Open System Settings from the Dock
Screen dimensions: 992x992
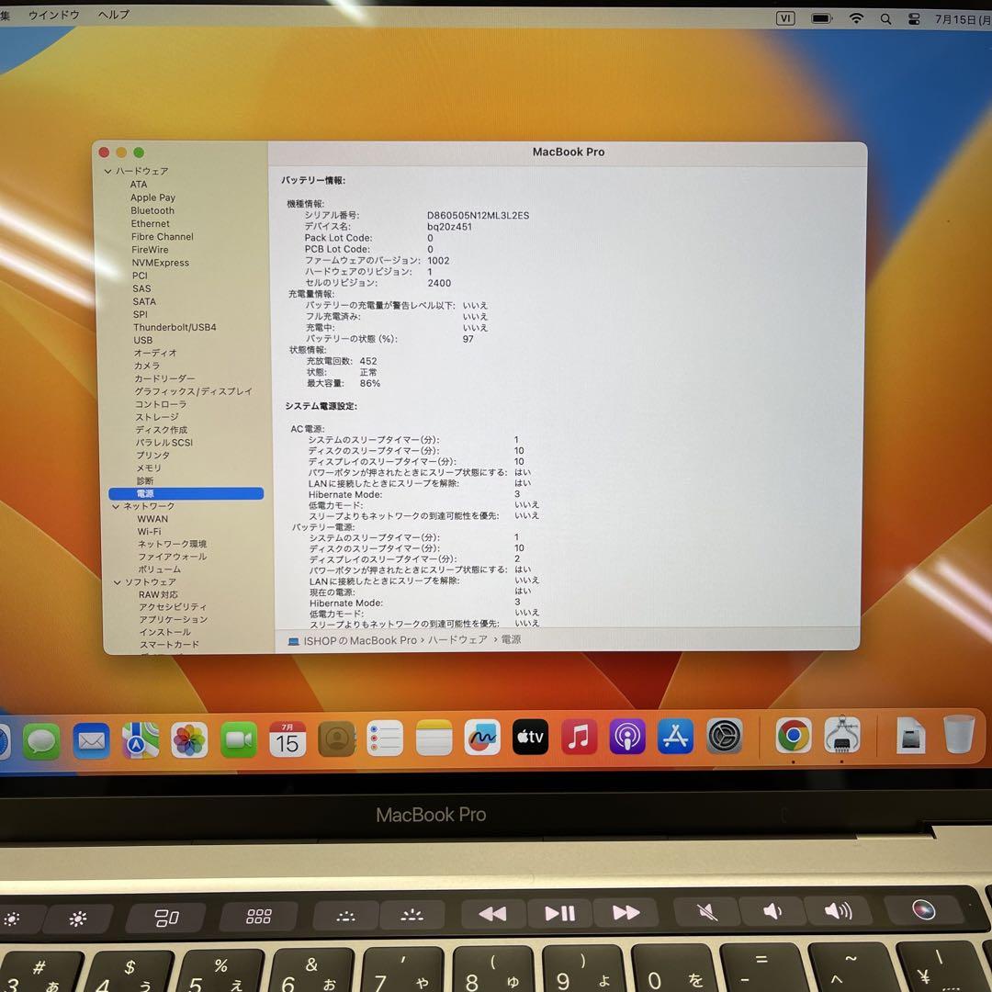click(724, 736)
